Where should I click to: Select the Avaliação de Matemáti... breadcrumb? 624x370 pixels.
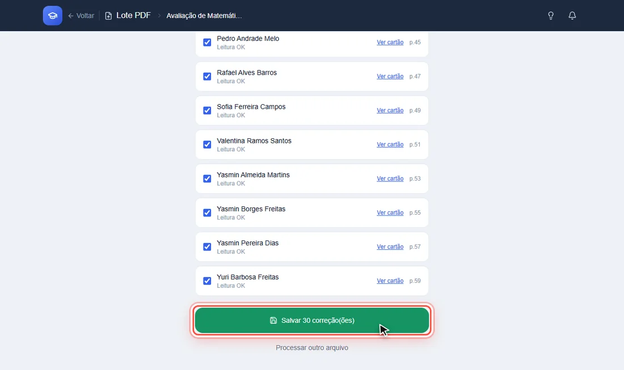point(204,16)
